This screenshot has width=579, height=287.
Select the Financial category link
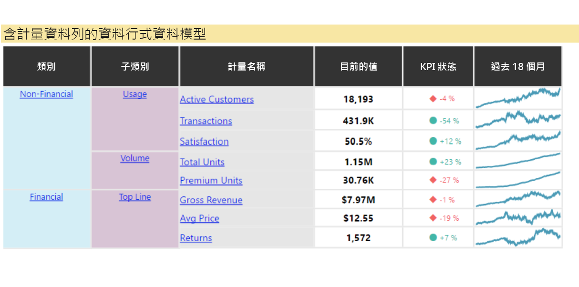46,197
